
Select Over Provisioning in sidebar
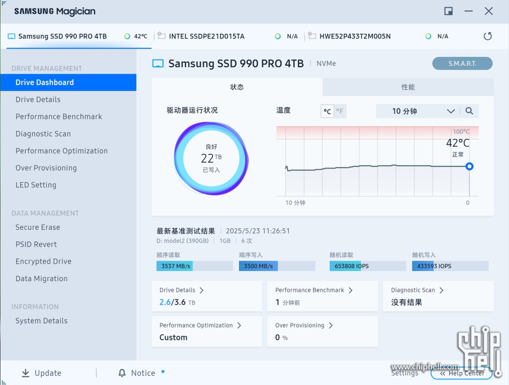pos(46,168)
